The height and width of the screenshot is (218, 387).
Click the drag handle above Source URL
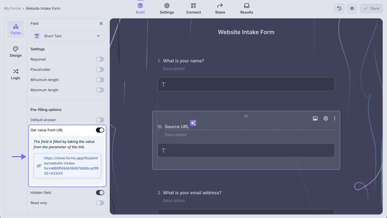[x=246, y=116]
